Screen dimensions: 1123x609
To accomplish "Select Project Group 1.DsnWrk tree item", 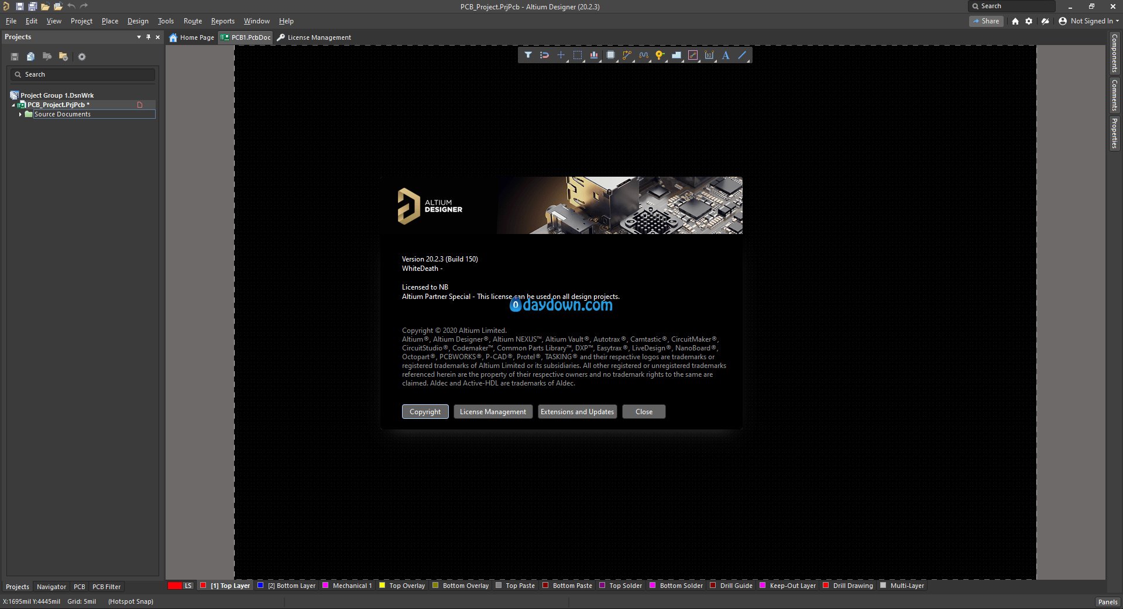I will [x=57, y=95].
